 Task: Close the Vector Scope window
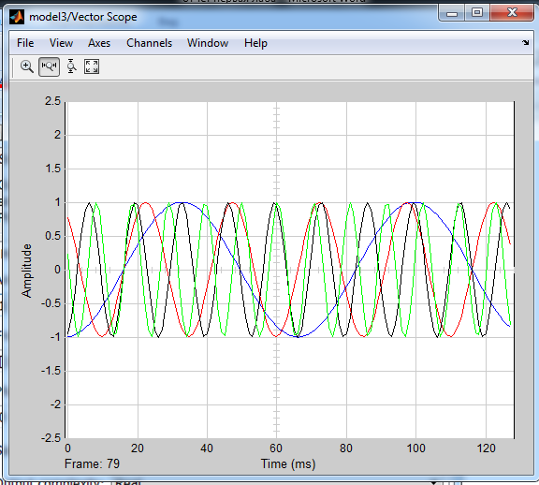point(512,13)
